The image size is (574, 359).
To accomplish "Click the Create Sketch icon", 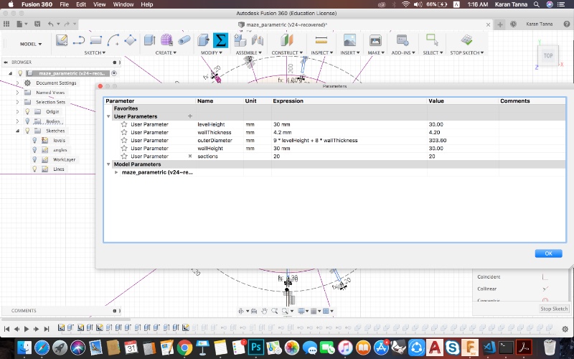I will point(62,40).
